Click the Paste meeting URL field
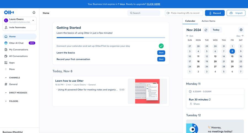The image size is (248, 133). (x=184, y=13)
